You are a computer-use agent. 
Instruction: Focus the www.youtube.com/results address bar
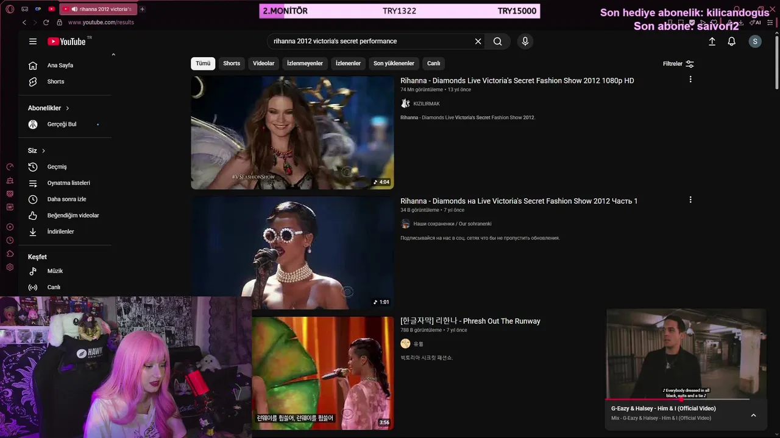pyautogui.click(x=101, y=23)
